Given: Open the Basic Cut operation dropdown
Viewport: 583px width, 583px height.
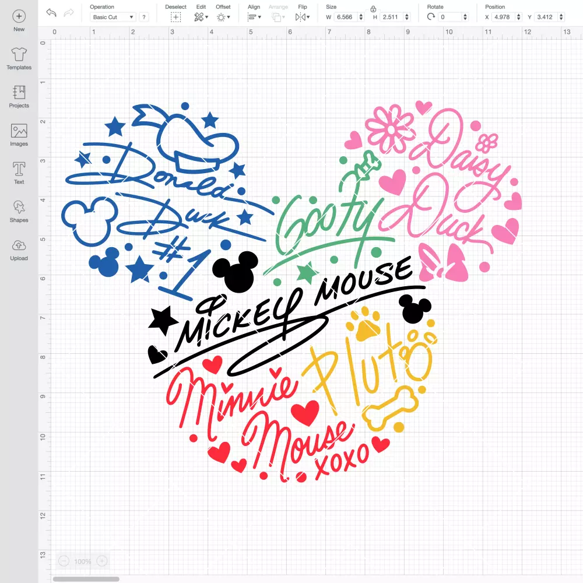Looking at the screenshot, I should coord(113,17).
